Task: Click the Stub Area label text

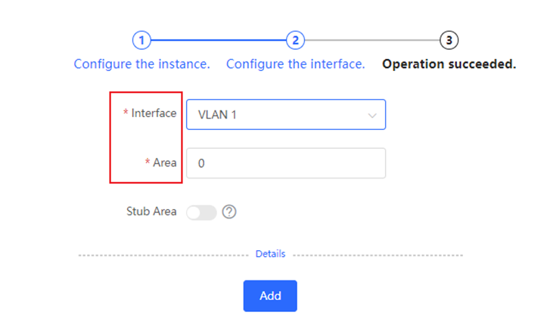Action: (x=151, y=212)
